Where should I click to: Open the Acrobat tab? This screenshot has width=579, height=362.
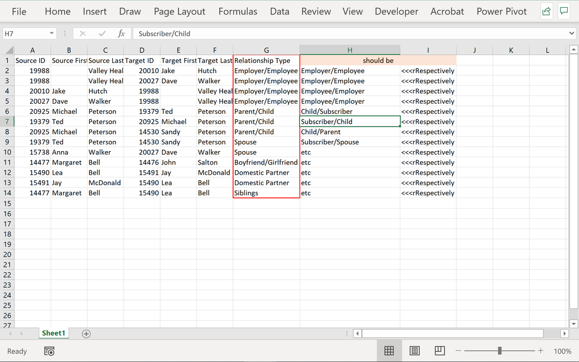[x=447, y=12]
